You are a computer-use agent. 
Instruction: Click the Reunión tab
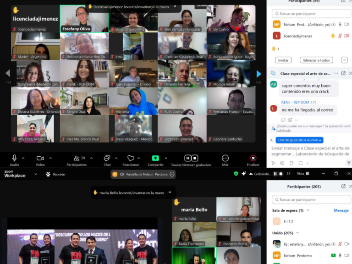(x=55, y=174)
